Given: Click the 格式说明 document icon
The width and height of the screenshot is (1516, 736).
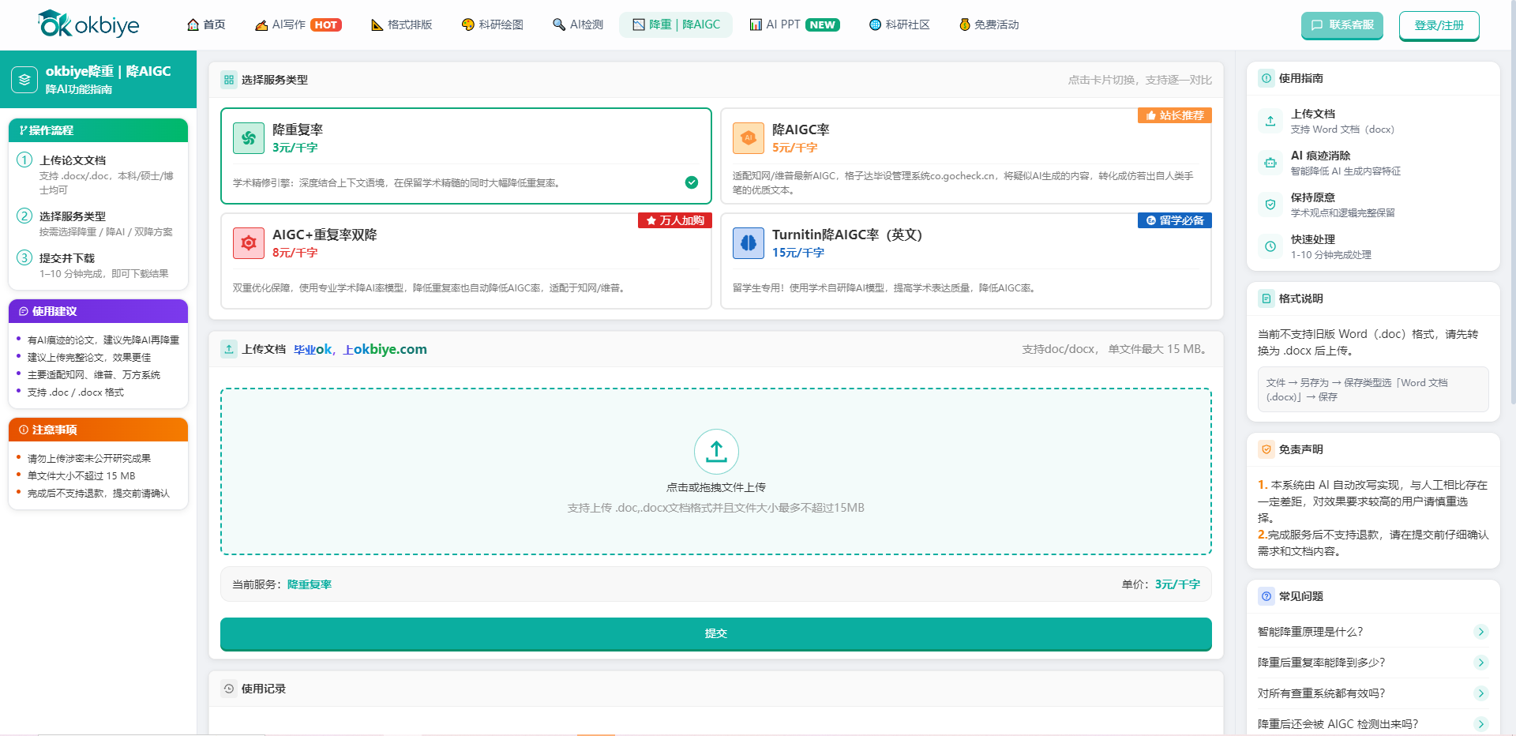Looking at the screenshot, I should point(1266,299).
